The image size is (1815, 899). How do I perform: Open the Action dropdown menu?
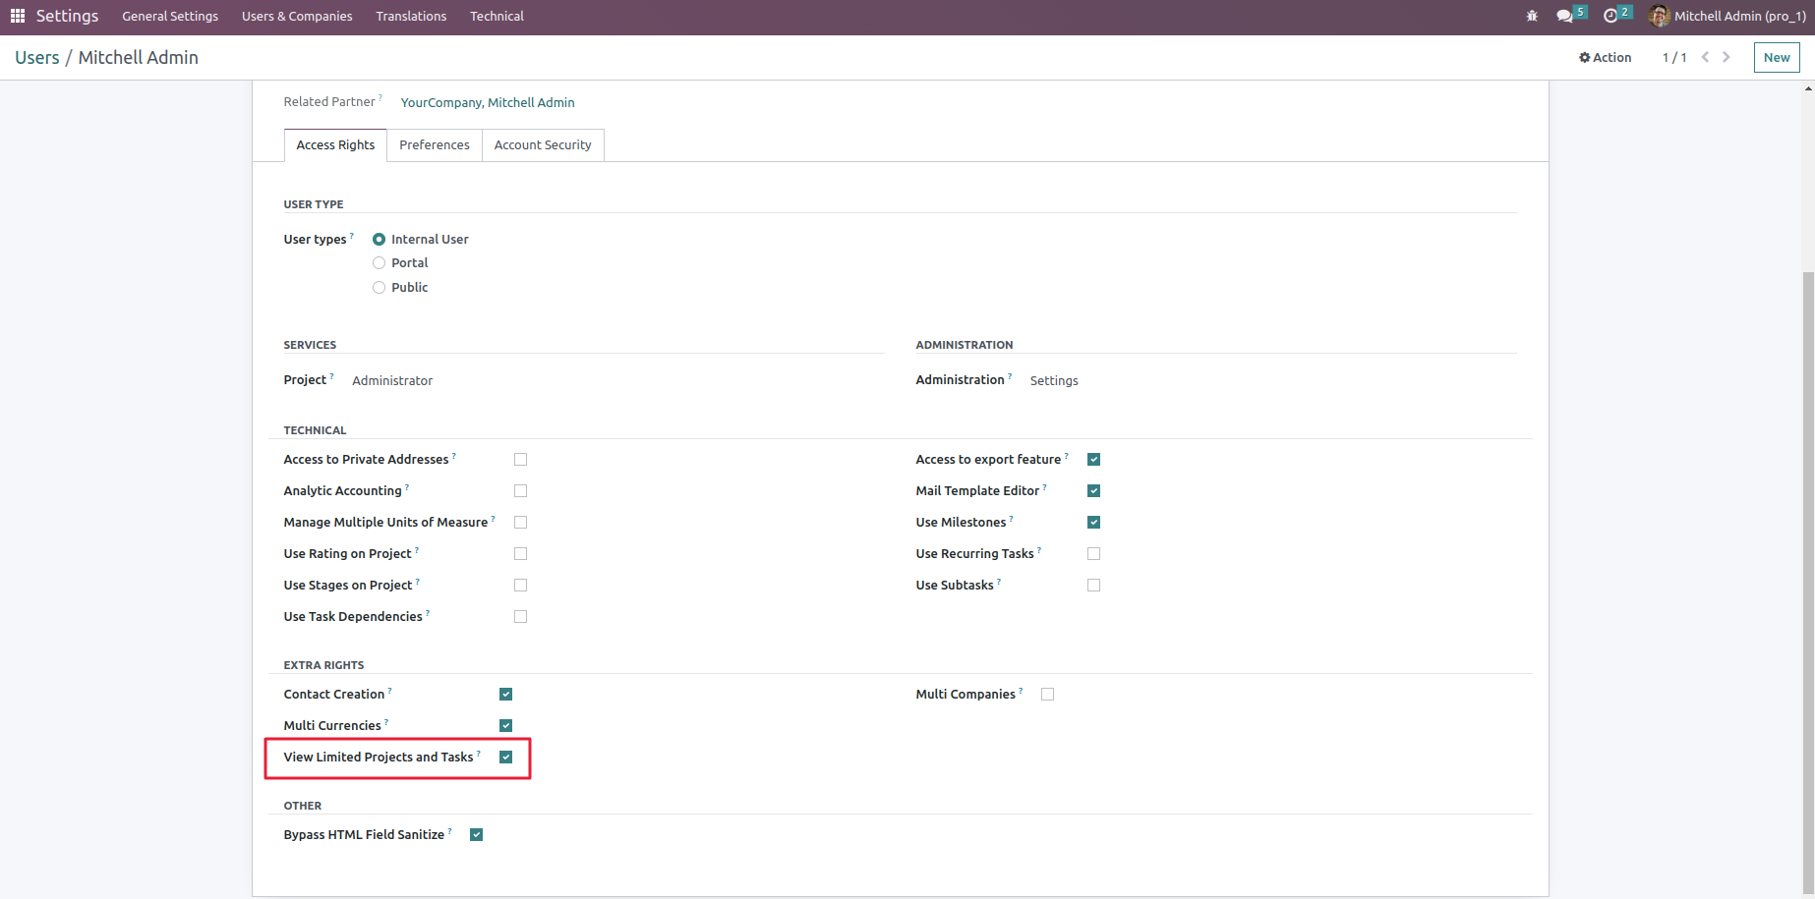pyautogui.click(x=1605, y=57)
